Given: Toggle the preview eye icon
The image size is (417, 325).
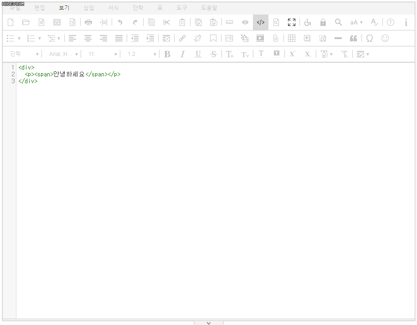Looking at the screenshot, I should coord(245,22).
